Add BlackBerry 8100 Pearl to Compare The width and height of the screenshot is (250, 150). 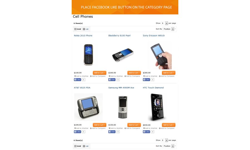[x=132, y=76]
